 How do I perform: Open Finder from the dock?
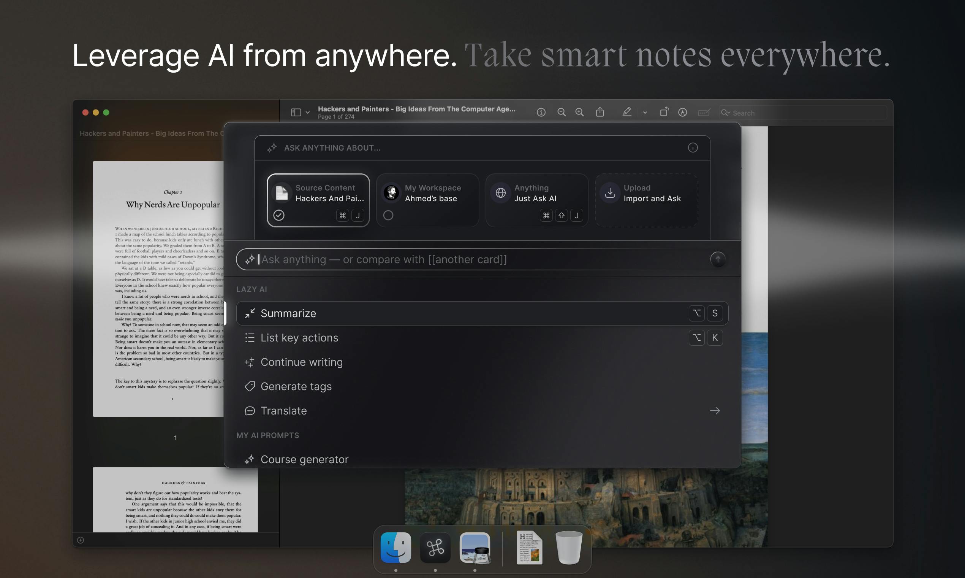[396, 548]
